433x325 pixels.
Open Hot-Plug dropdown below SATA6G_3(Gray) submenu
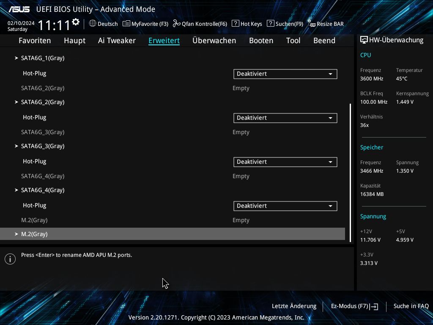click(285, 162)
